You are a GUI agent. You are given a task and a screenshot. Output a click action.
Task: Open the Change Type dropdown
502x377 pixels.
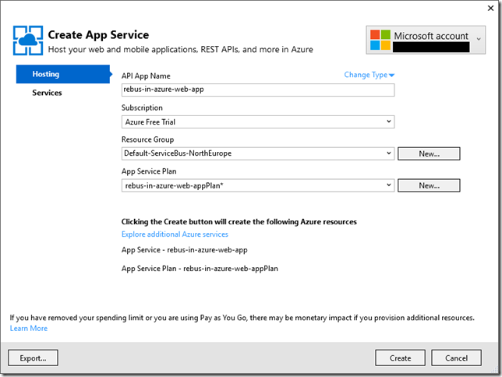pyautogui.click(x=369, y=75)
